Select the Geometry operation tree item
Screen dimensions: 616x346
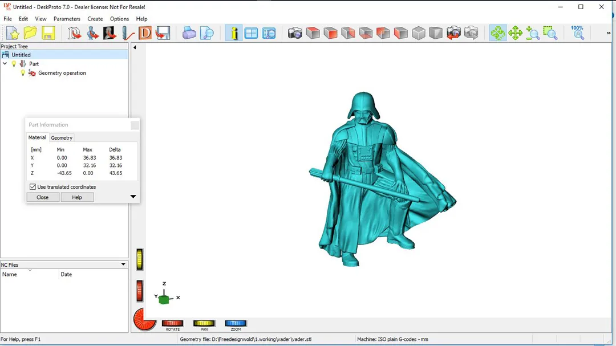click(62, 72)
